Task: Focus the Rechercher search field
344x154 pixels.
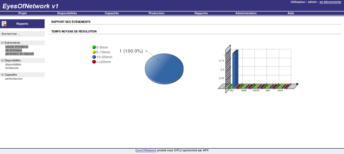Action: pyautogui.click(x=22, y=34)
